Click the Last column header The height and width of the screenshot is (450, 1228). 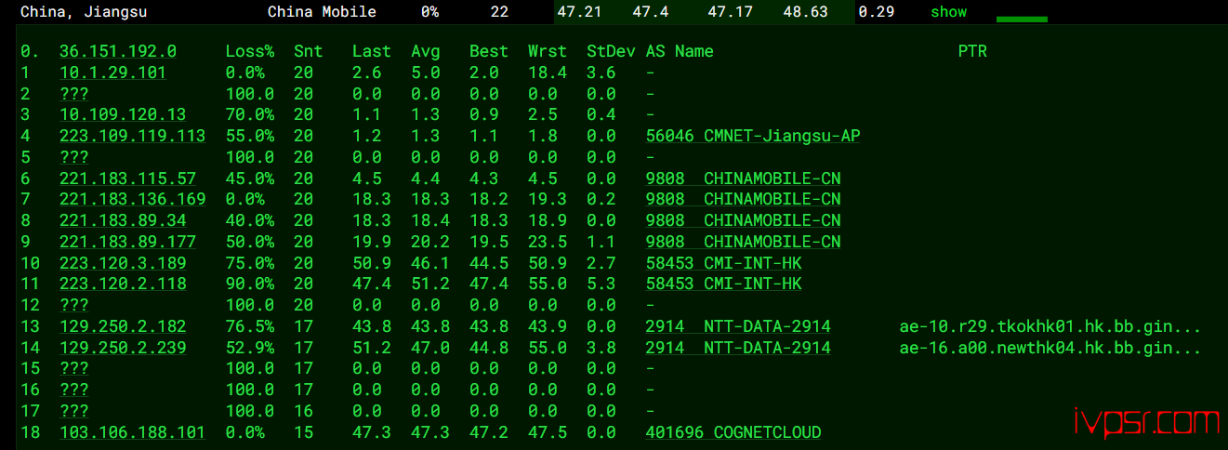tap(372, 52)
